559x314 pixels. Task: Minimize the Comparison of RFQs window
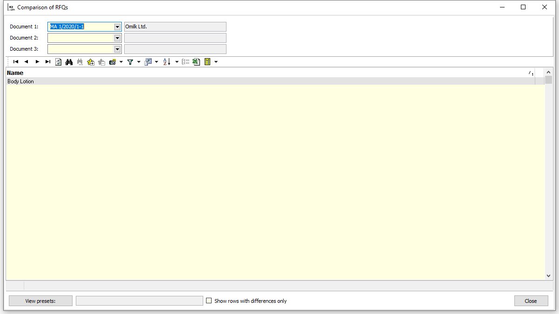coord(502,7)
